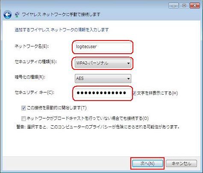Image resolution: width=203 pixels, height=173 pixels.
Task: Click the 次へ(N) next button
Action: pyautogui.click(x=147, y=164)
